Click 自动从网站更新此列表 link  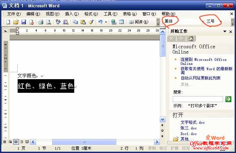[x=200, y=78]
